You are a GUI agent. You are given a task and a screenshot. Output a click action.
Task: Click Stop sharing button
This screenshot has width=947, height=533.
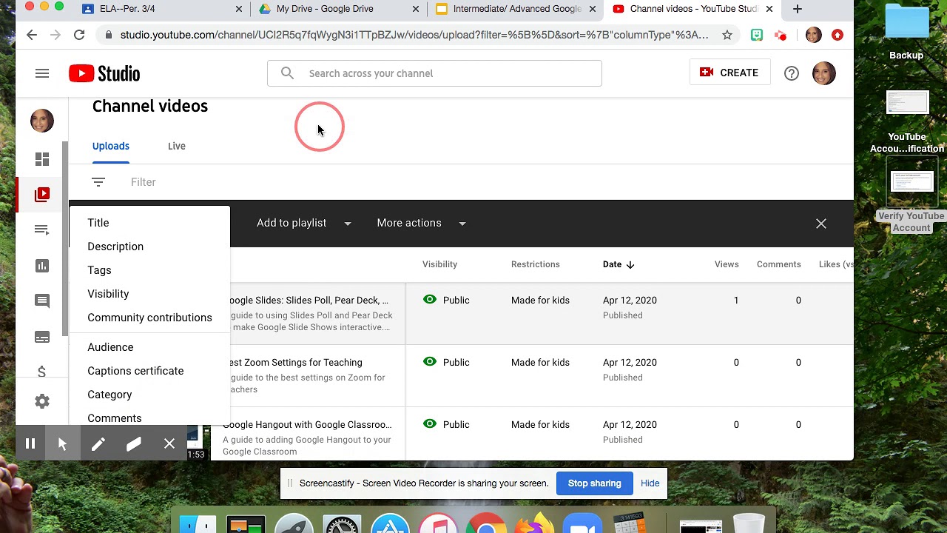tap(594, 483)
